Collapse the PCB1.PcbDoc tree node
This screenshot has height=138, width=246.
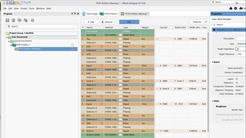11,45
